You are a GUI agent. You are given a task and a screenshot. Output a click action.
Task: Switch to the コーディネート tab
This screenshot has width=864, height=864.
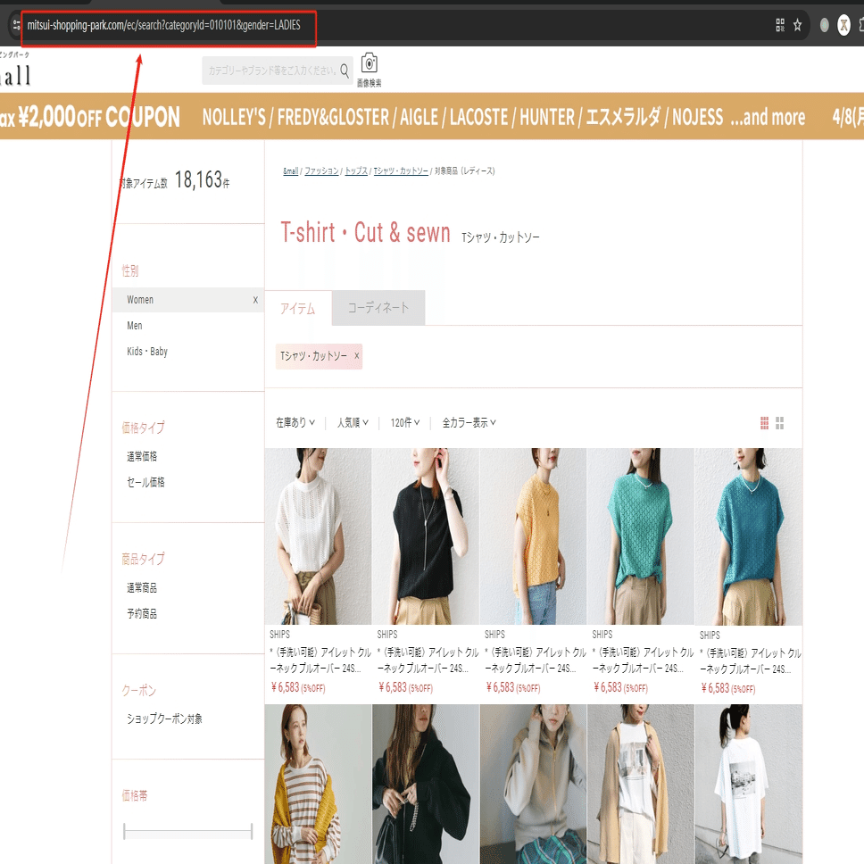378,308
